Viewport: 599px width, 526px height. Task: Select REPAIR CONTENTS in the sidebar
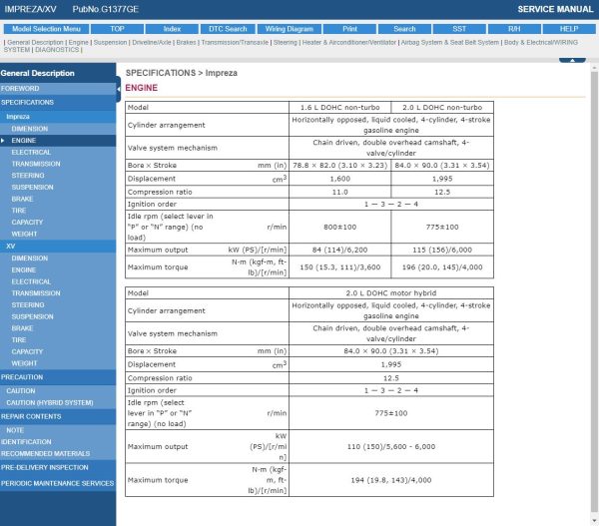coord(58,417)
